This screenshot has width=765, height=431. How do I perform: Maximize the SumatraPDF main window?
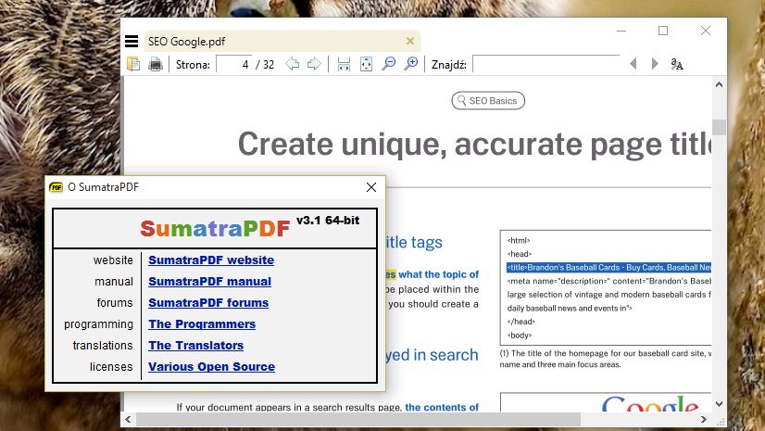tap(663, 31)
